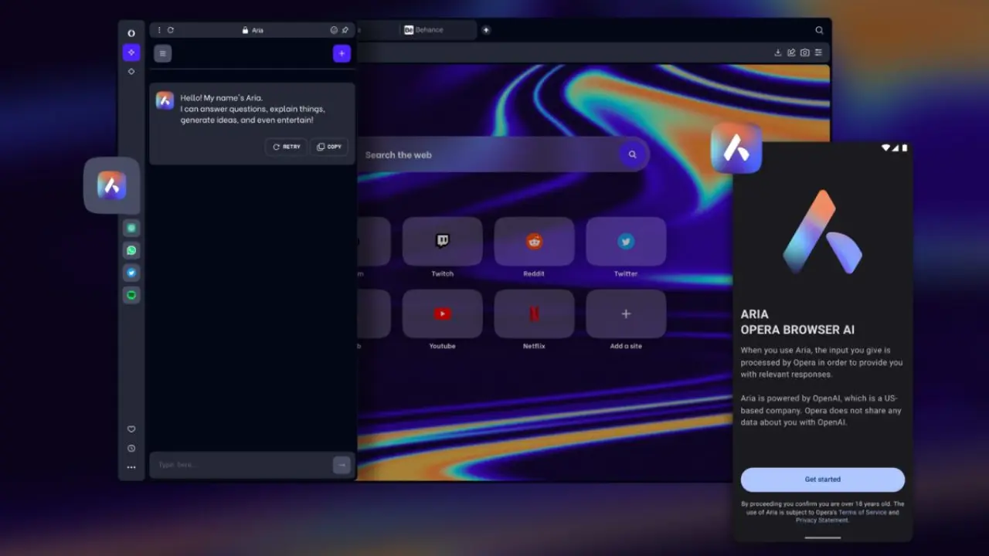Open the Twitter messenger sidebar icon
This screenshot has width=989, height=556.
pyautogui.click(x=131, y=273)
